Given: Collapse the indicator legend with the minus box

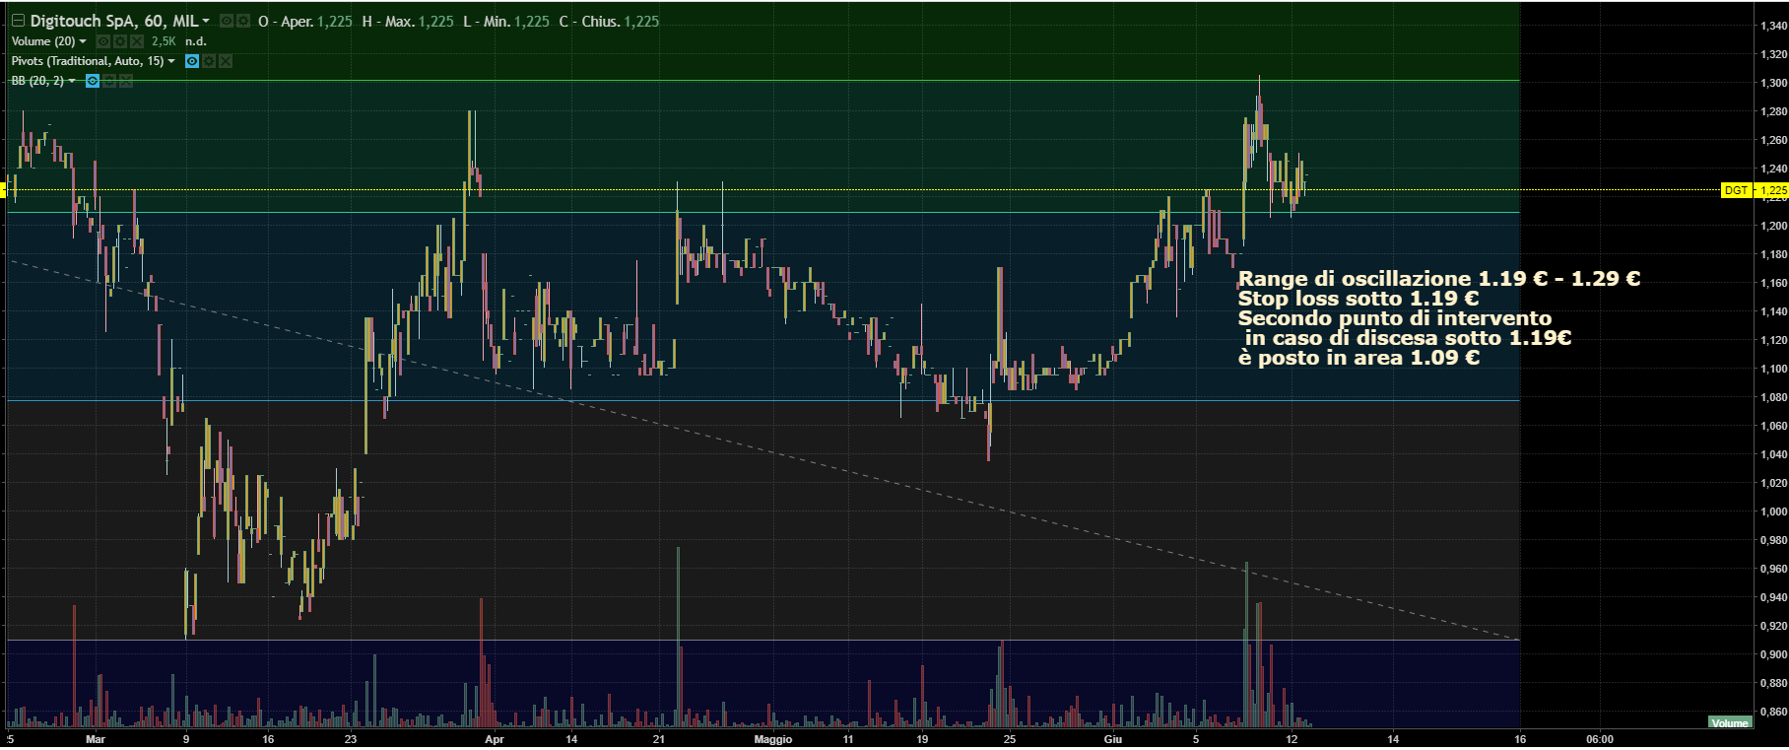Looking at the screenshot, I should 18,21.
